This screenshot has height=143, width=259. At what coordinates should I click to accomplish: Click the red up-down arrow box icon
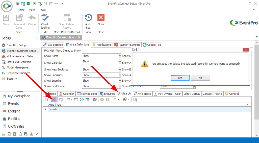(x=31, y=134)
